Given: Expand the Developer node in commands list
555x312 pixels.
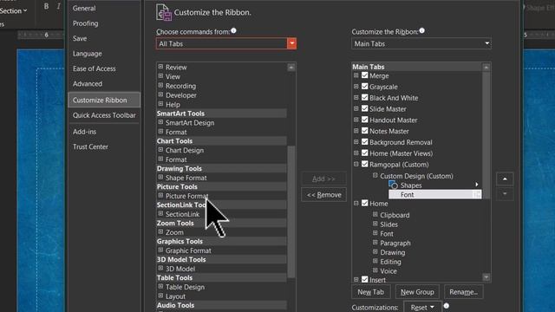Looking at the screenshot, I should click(160, 94).
